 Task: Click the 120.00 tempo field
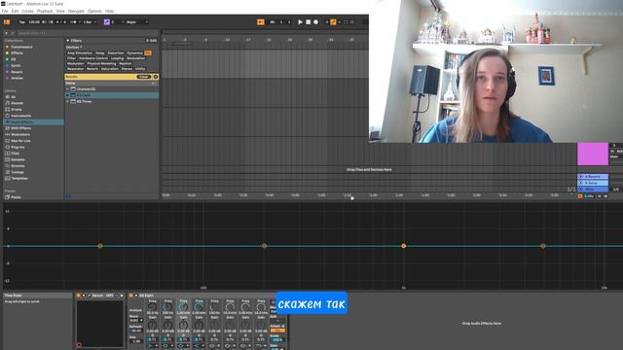34,21
